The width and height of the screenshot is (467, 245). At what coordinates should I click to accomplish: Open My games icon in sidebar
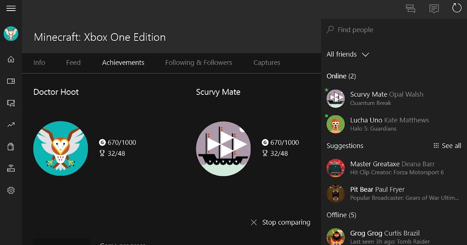tap(11, 81)
